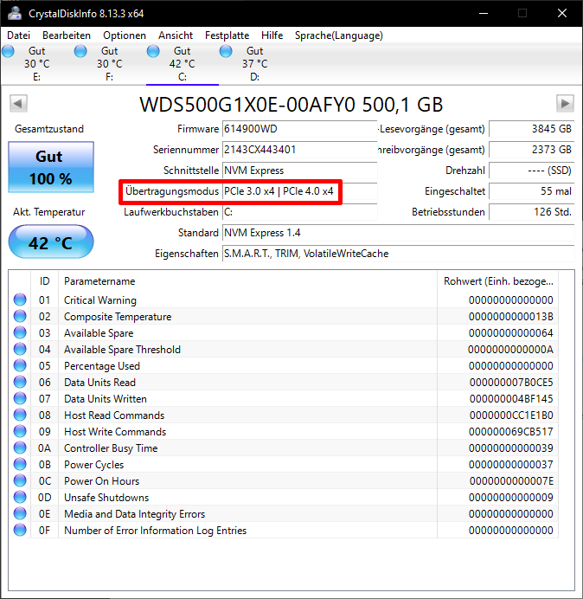Viewport: 583px width, 599px height.
Task: Click the Rohwert column header
Action: (x=498, y=281)
